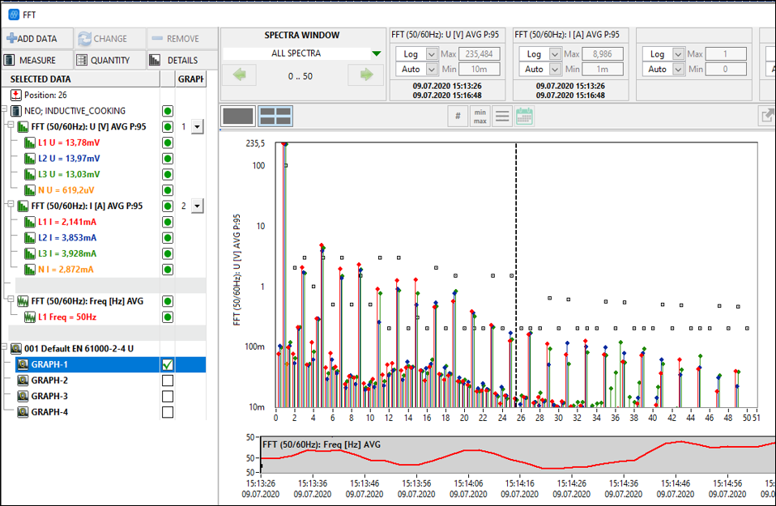Select the L2 I = 3,853mA tree item
Image resolution: width=776 pixels, height=506 pixels.
66,237
